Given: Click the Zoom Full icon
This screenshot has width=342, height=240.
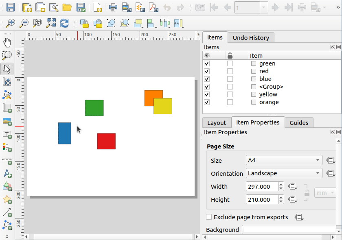Looking at the screenshot, I should click(x=51, y=23).
